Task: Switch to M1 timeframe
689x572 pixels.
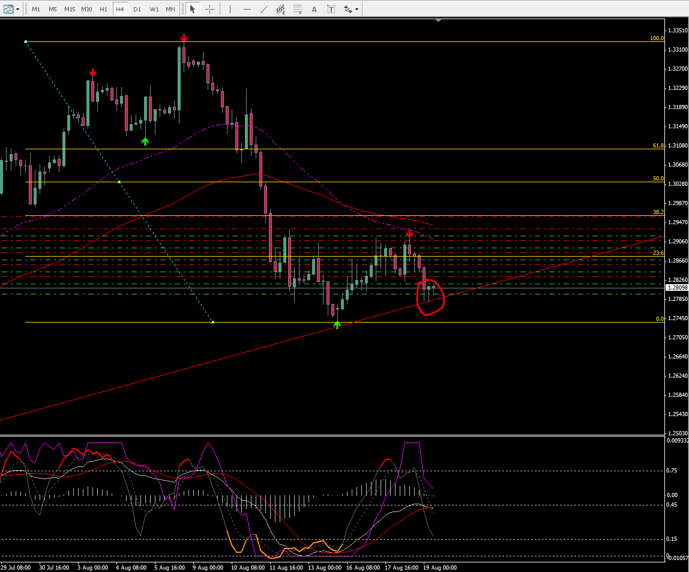Action: (x=36, y=9)
